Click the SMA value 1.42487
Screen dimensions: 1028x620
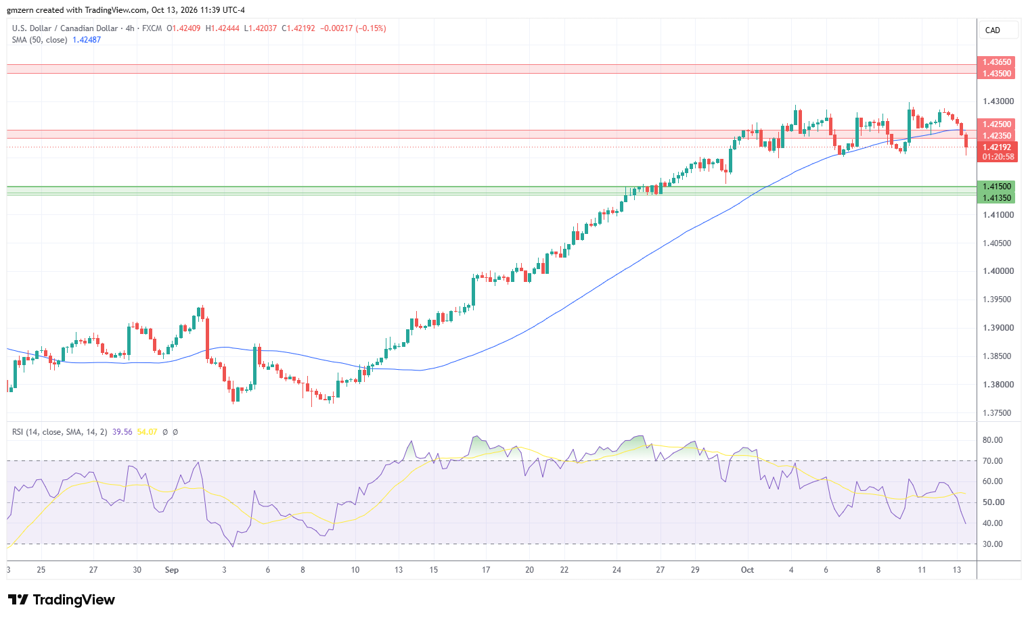pos(87,40)
